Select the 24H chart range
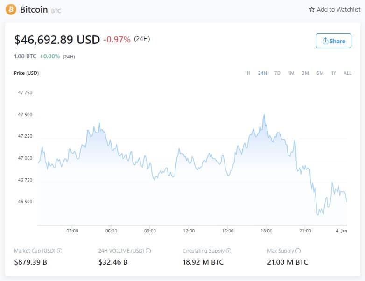365x281 pixels. click(262, 73)
